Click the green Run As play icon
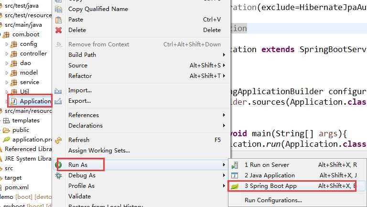The image size is (367, 207). [58, 165]
